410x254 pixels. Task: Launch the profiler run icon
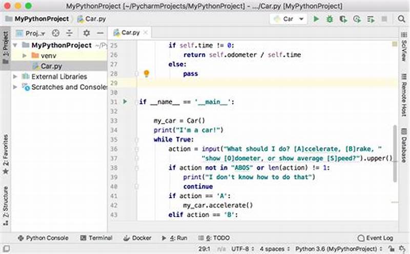click(357, 19)
